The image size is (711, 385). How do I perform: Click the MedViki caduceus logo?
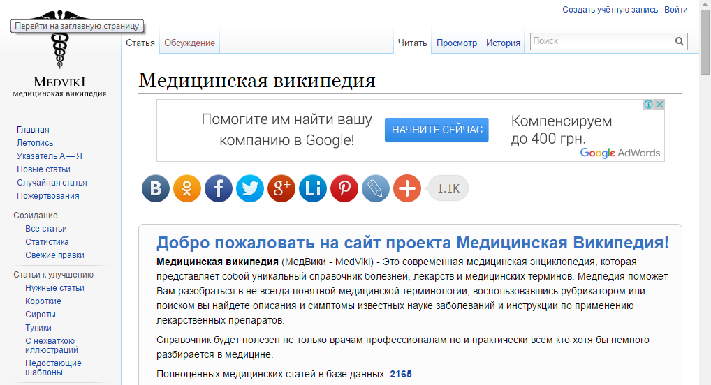click(59, 49)
